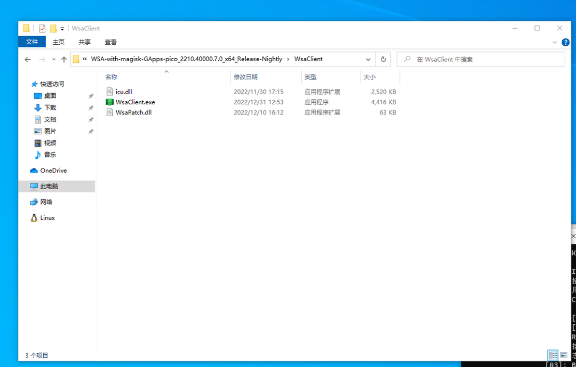Minimize the WsaClient window
This screenshot has width=576, height=367.
[515, 28]
